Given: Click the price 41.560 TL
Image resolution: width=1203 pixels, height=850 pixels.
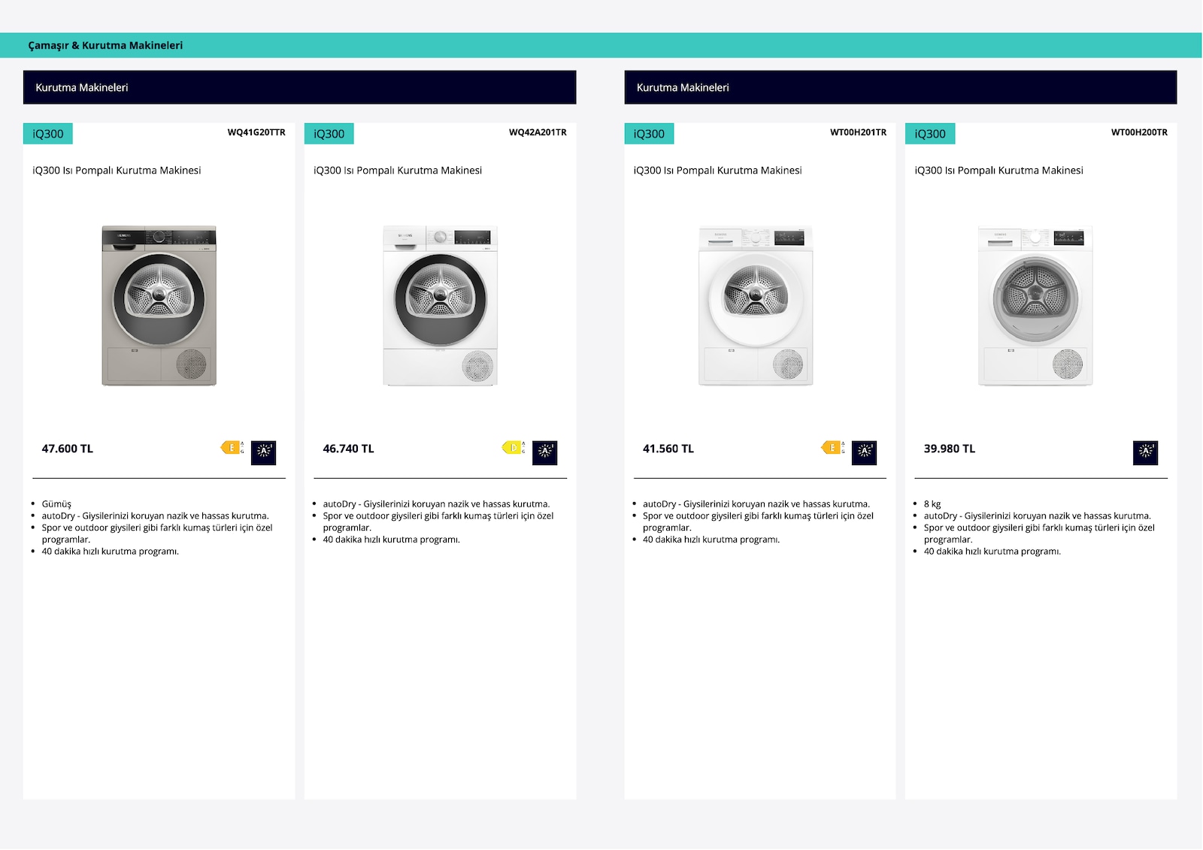Looking at the screenshot, I should pyautogui.click(x=668, y=449).
